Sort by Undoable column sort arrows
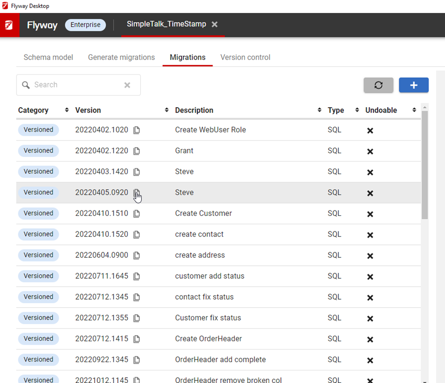Image resolution: width=445 pixels, height=383 pixels. [414, 110]
